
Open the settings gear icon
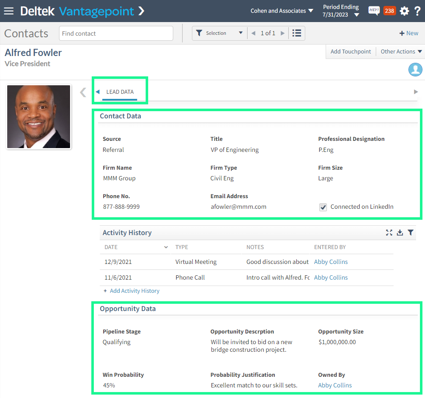tap(404, 11)
